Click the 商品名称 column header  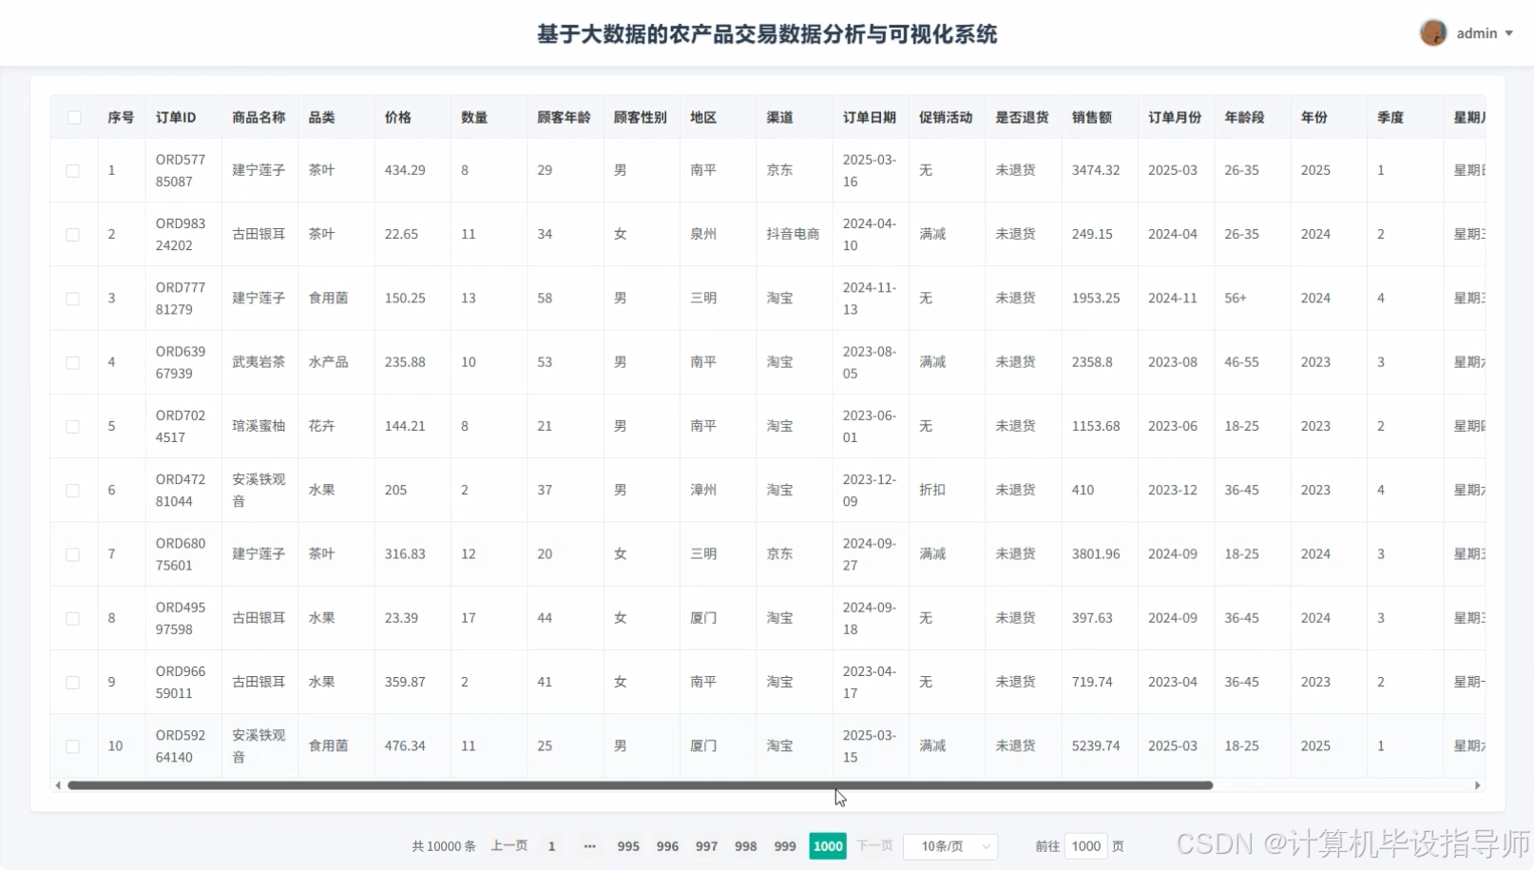(259, 117)
